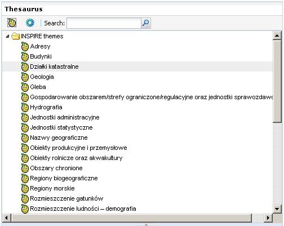Click the blue gear toolbar icon
The image size is (284, 226).
(30, 23)
